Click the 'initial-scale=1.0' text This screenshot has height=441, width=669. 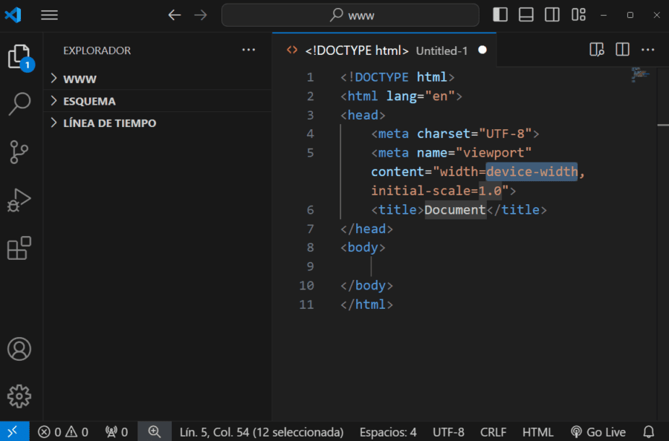coord(436,191)
